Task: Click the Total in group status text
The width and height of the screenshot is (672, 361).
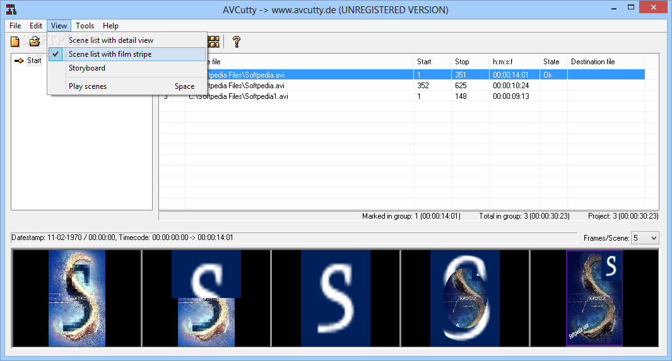Action: point(524,216)
